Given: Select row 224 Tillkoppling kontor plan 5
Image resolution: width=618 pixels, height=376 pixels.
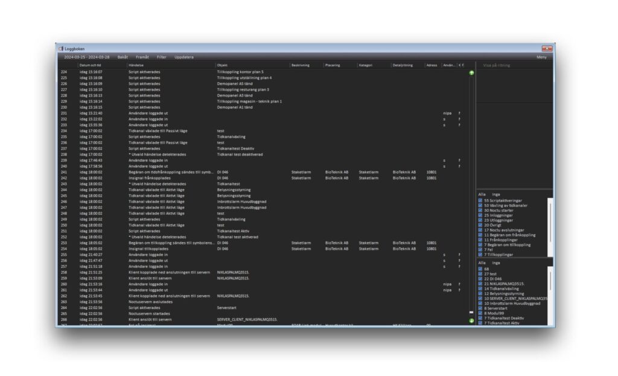Looking at the screenshot, I should click(264, 72).
